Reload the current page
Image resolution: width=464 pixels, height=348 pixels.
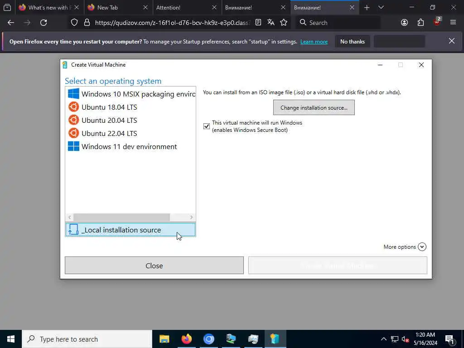[43, 23]
